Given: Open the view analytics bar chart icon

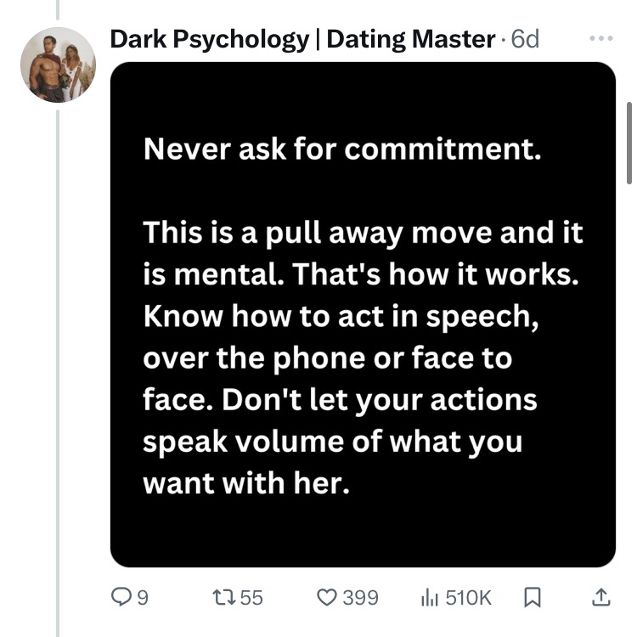Looking at the screenshot, I should [x=429, y=598].
